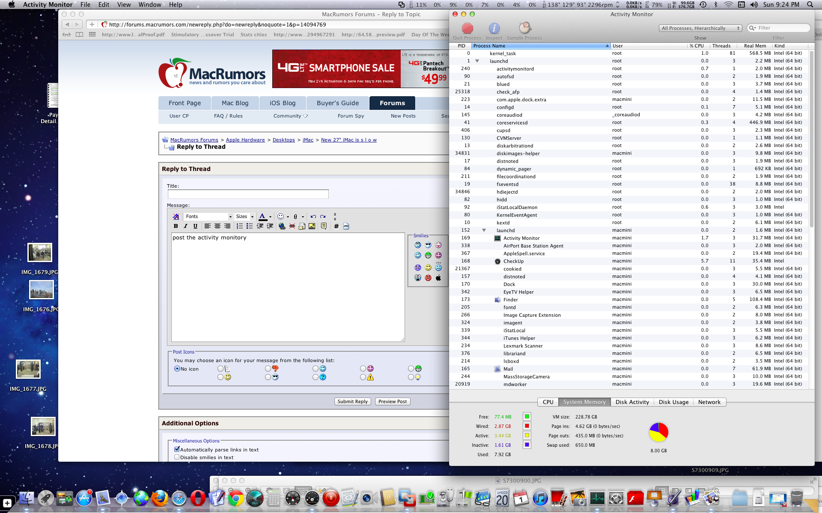
Task: Collapse the root launchd process tree
Action: [477, 61]
